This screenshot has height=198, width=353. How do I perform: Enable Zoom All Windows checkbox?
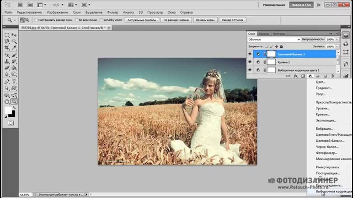[x=77, y=20]
